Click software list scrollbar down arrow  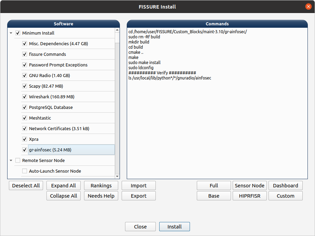117,176
